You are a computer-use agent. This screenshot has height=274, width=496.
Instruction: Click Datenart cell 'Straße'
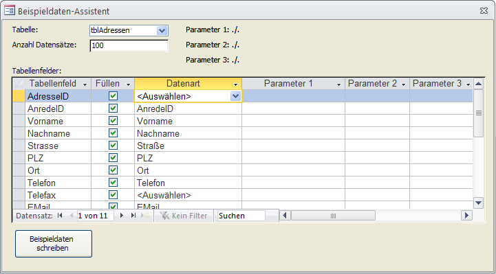(x=188, y=146)
